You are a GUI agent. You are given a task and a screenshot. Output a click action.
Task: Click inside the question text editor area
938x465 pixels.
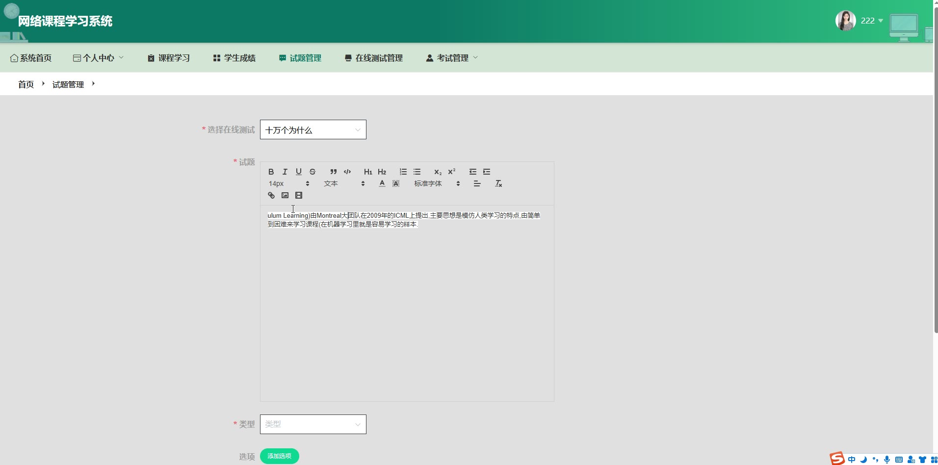(407, 303)
